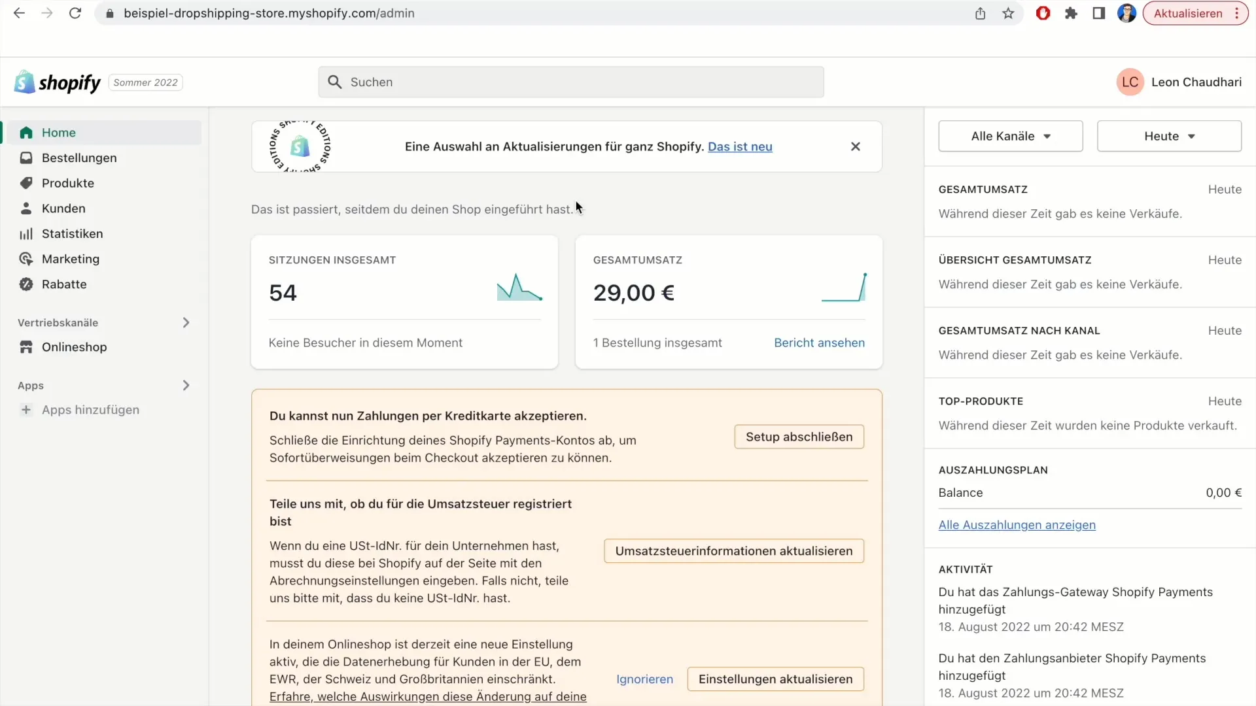Click Umsatzsteuerinformationen aktualisieren button
Image resolution: width=1256 pixels, height=706 pixels.
[734, 551]
